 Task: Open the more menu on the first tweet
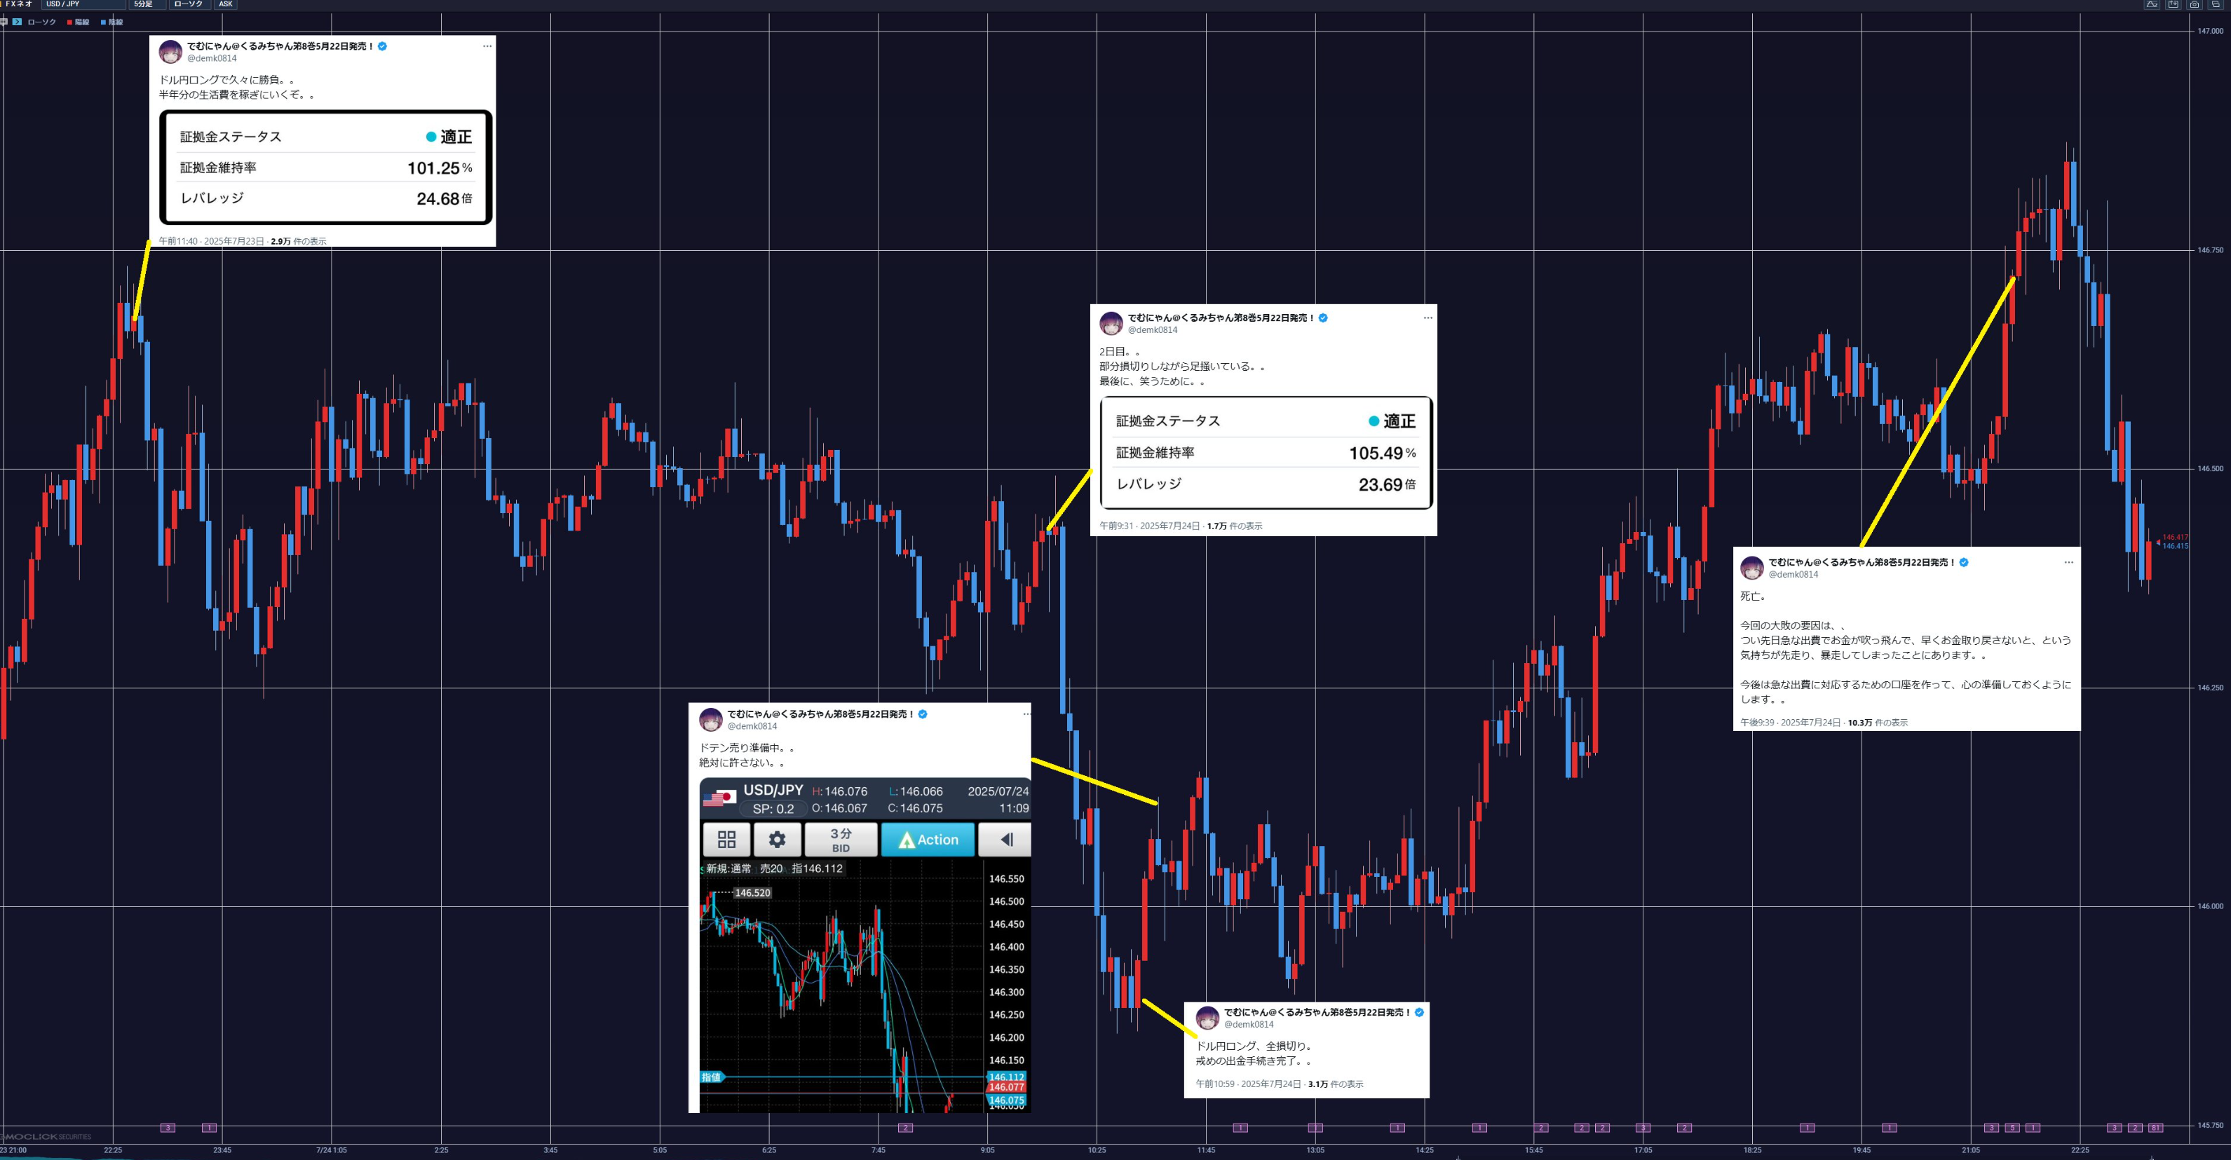coord(487,47)
